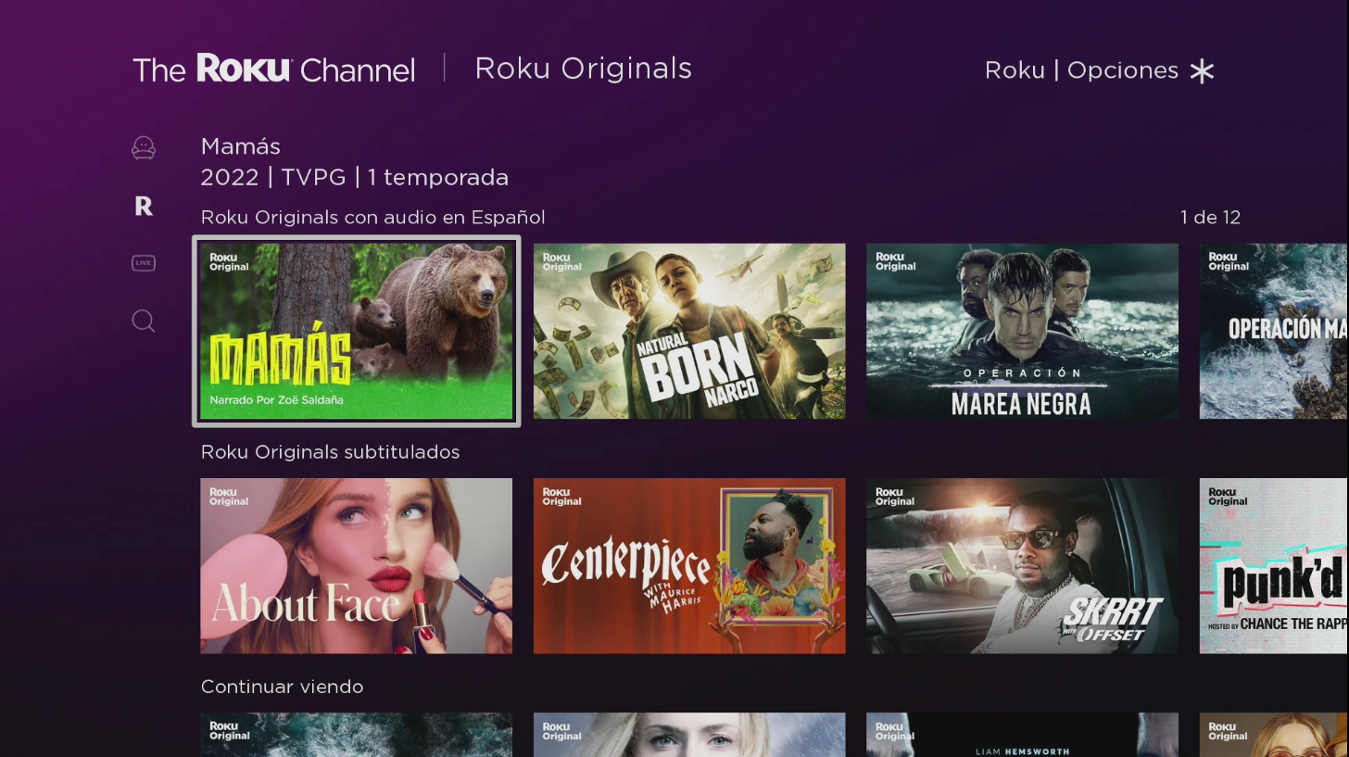Open the Liam Hemsworth continue-watching thumbnail
Viewport: 1349px width, 757px height.
tap(1022, 735)
